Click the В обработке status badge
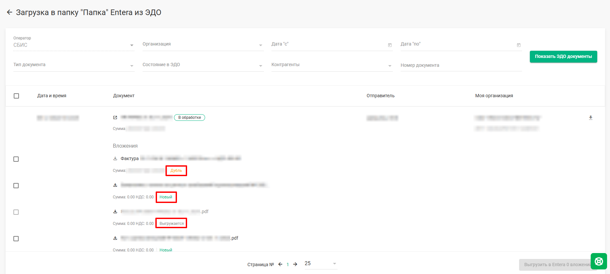The height and width of the screenshot is (274, 610). [189, 118]
